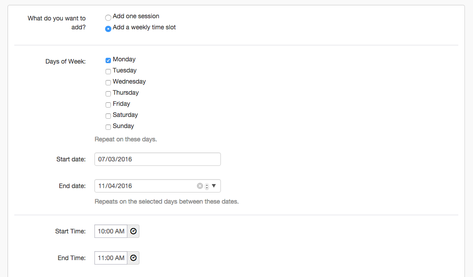473x277 pixels.
Task: Click the Start date input field
Action: pos(157,159)
